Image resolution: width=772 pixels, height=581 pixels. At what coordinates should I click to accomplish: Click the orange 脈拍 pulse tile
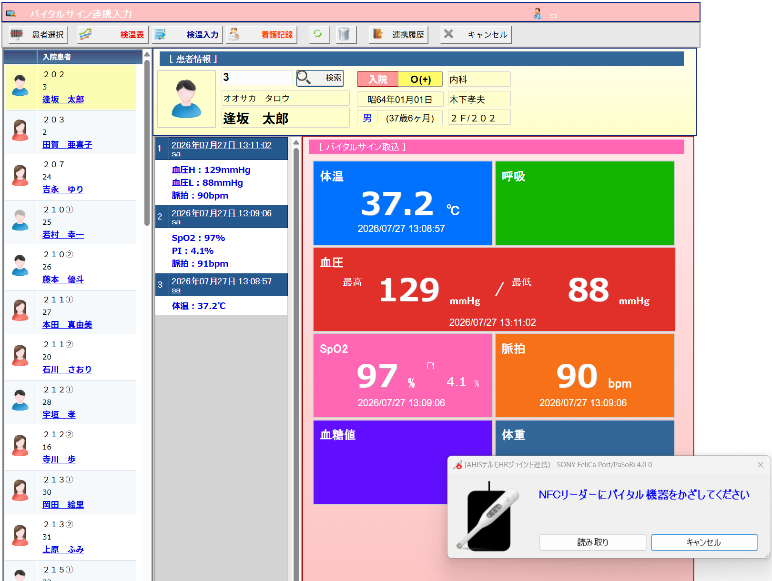click(x=585, y=375)
